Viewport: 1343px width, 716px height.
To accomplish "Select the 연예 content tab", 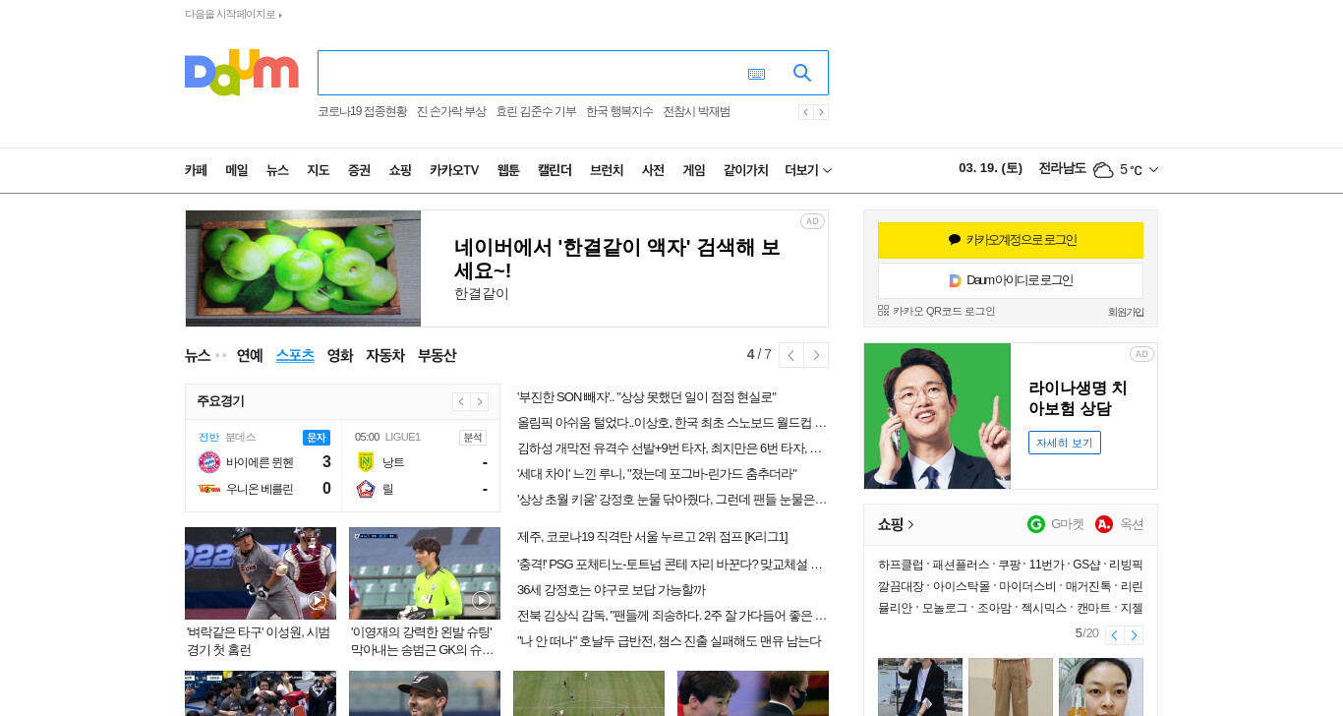I will pos(250,355).
